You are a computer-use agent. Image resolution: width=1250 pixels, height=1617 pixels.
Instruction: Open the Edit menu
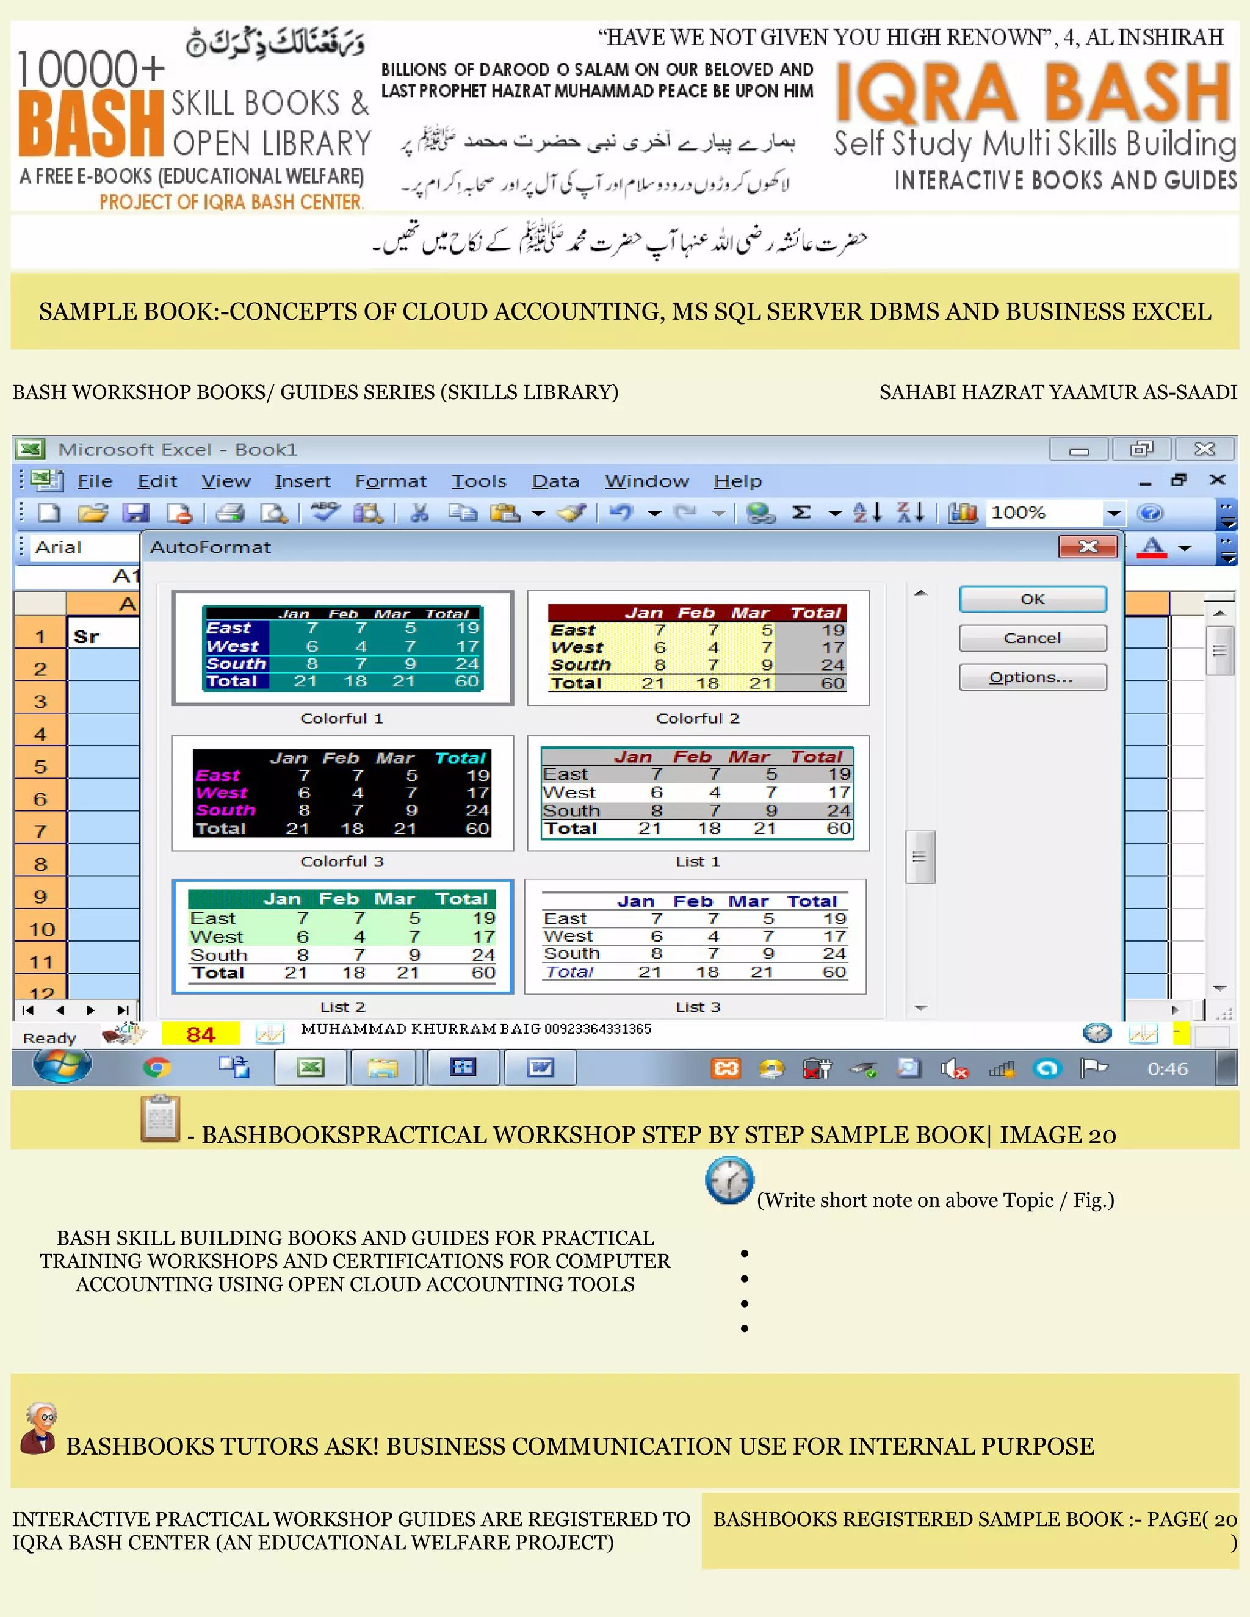pyautogui.click(x=157, y=481)
